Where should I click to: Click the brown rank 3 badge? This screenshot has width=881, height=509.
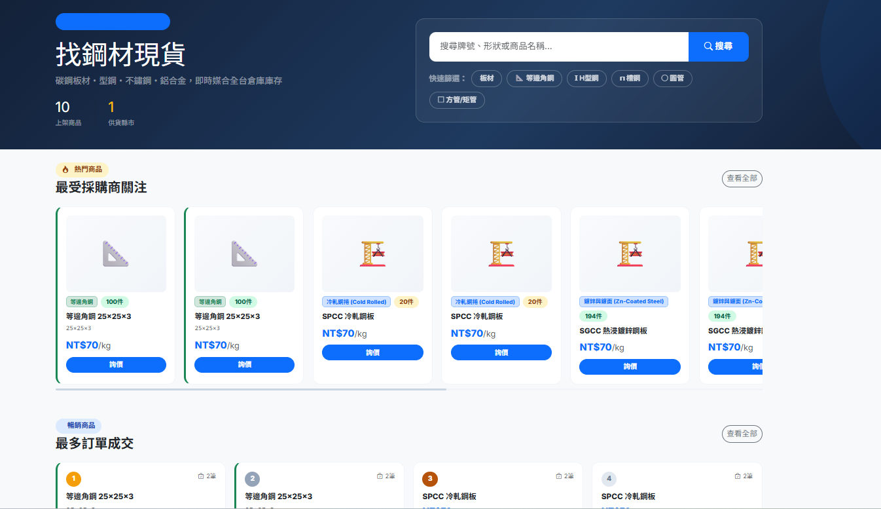[x=430, y=479]
